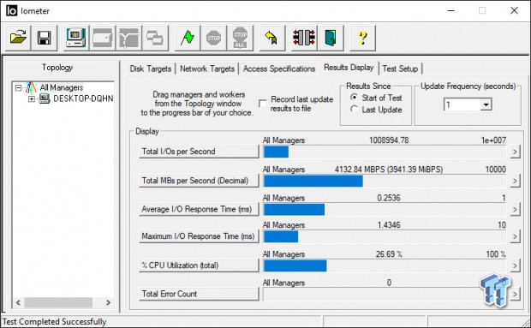Viewport: 531px width, 328px height.
Task: Expand the DESKTOP-DQHN manager node
Action: pyautogui.click(x=32, y=98)
